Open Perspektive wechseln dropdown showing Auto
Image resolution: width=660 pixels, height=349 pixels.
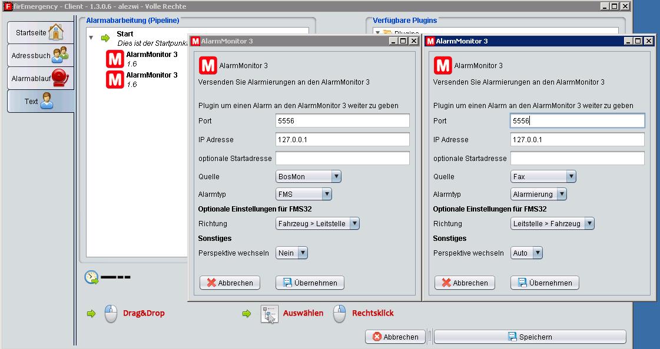coord(526,253)
